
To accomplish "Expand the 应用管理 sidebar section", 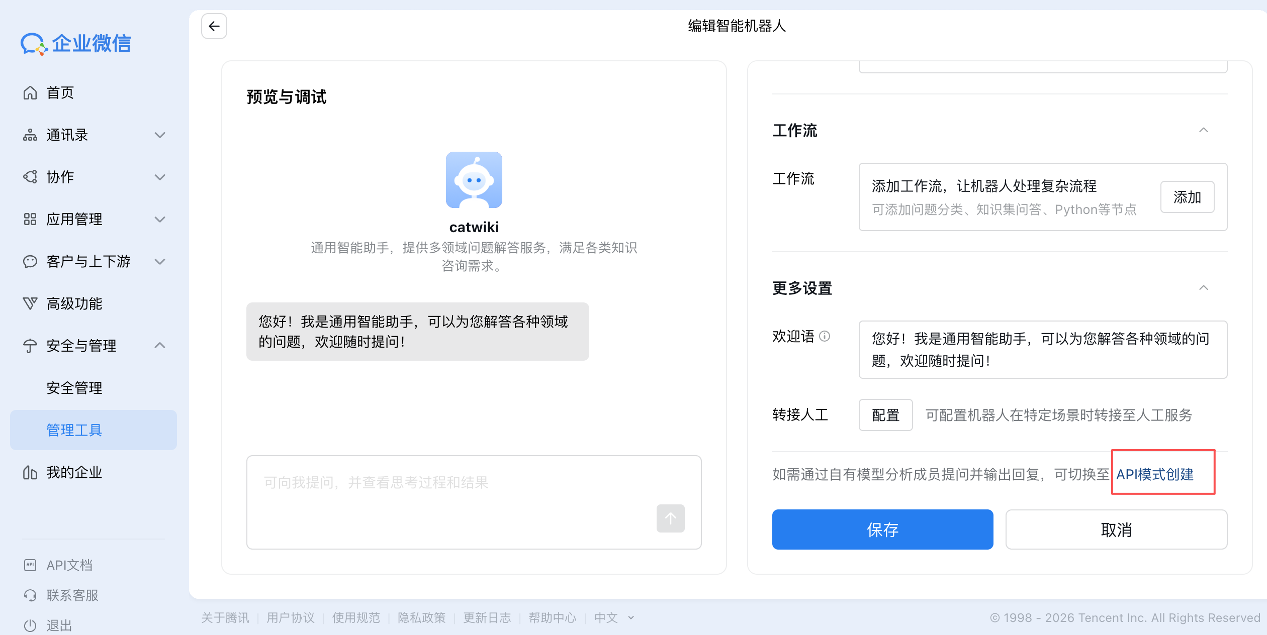I will tap(160, 219).
